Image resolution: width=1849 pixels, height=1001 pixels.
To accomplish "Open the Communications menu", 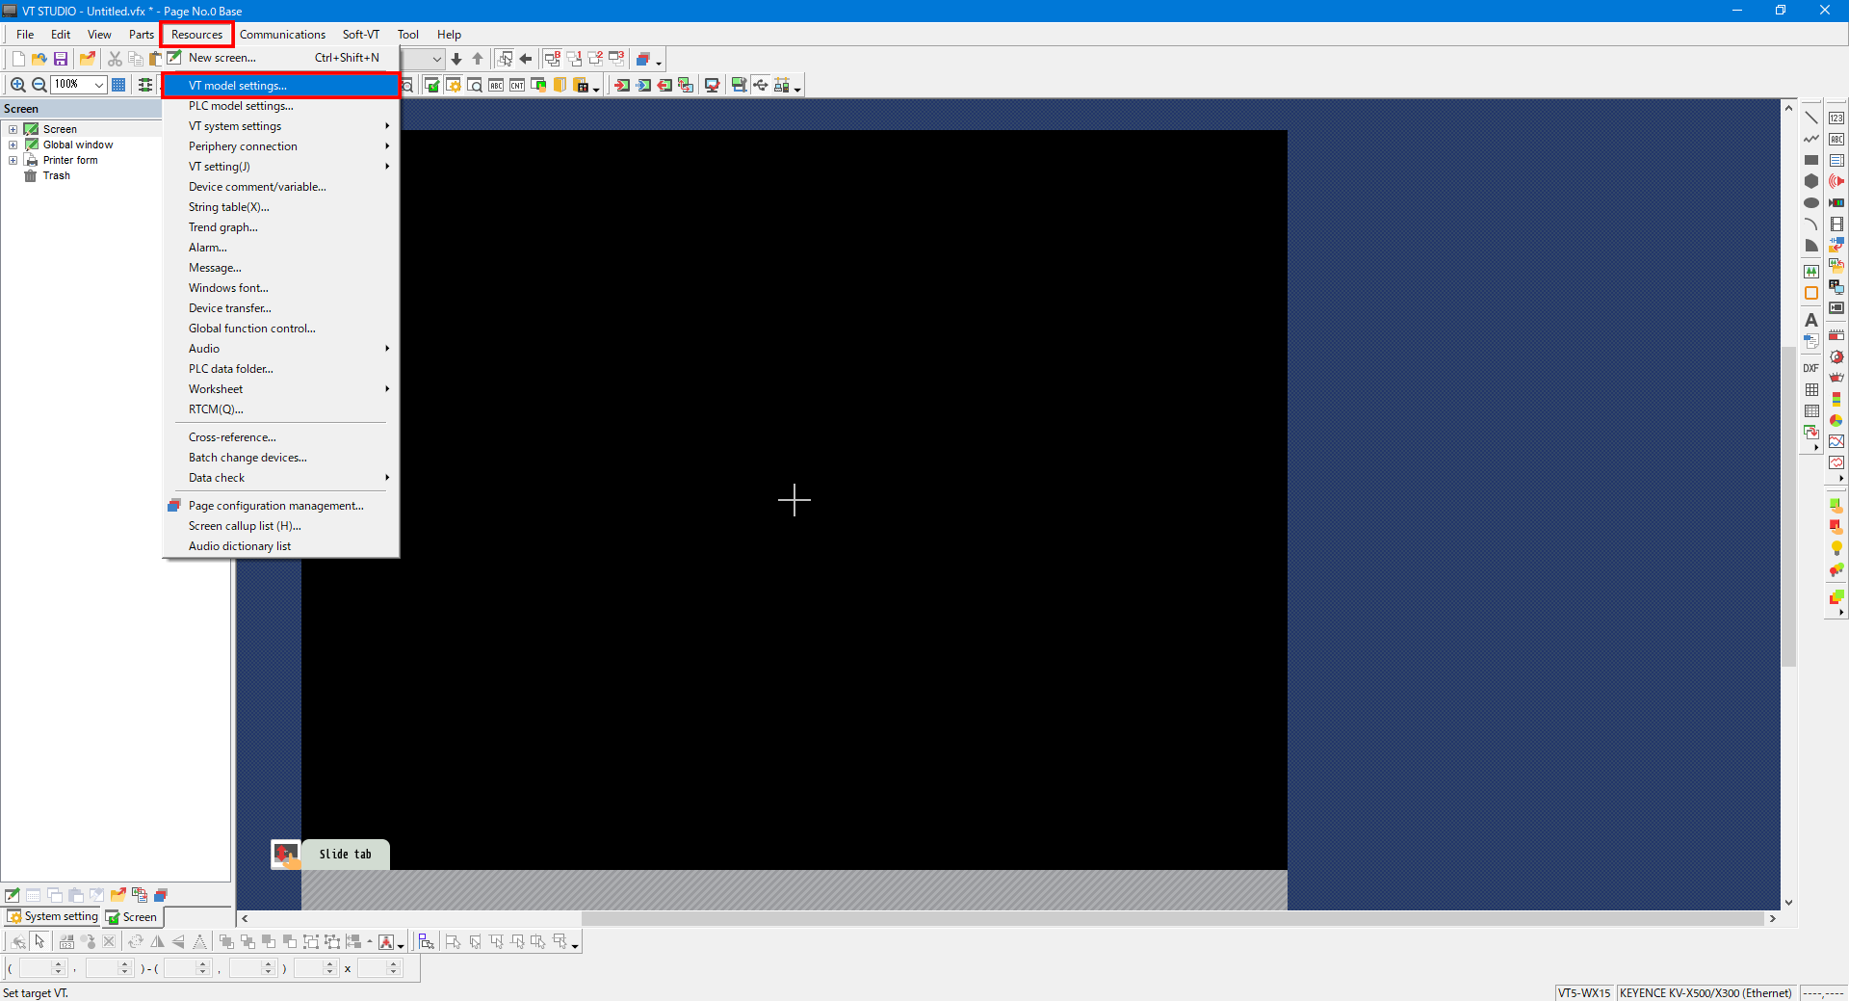I will [x=282, y=35].
